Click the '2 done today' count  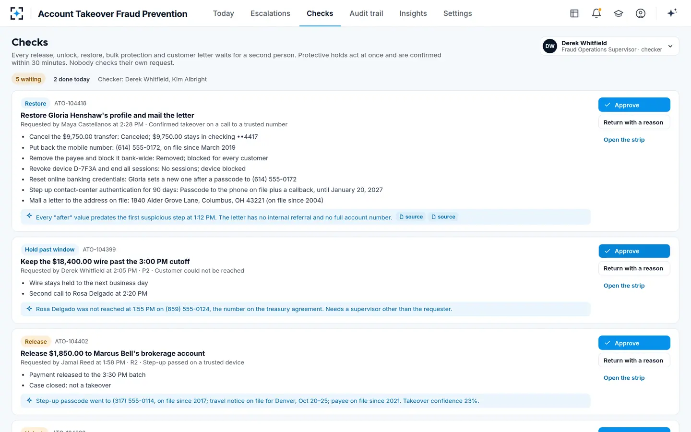tap(71, 79)
